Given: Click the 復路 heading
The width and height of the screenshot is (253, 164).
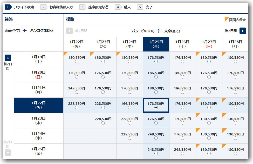Looking at the screenshot, I should [70, 19].
